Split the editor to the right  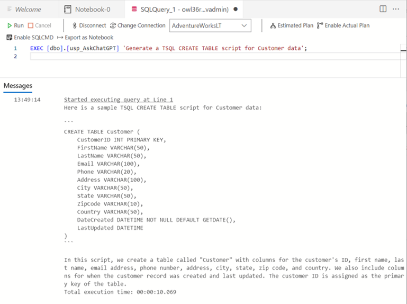click(383, 9)
